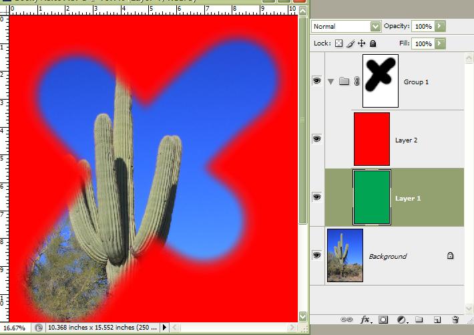This screenshot has width=474, height=335.
Task: Open the Opacity slider arrow
Action: click(x=440, y=26)
